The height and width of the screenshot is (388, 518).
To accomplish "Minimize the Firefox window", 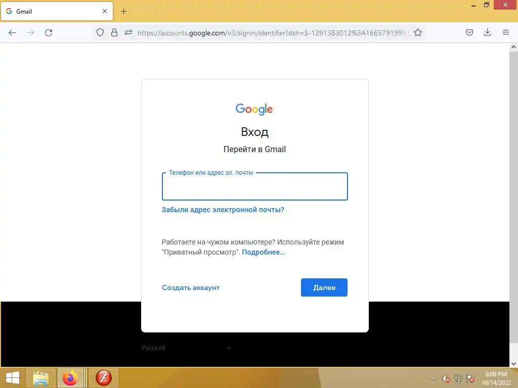I will click(x=473, y=5).
